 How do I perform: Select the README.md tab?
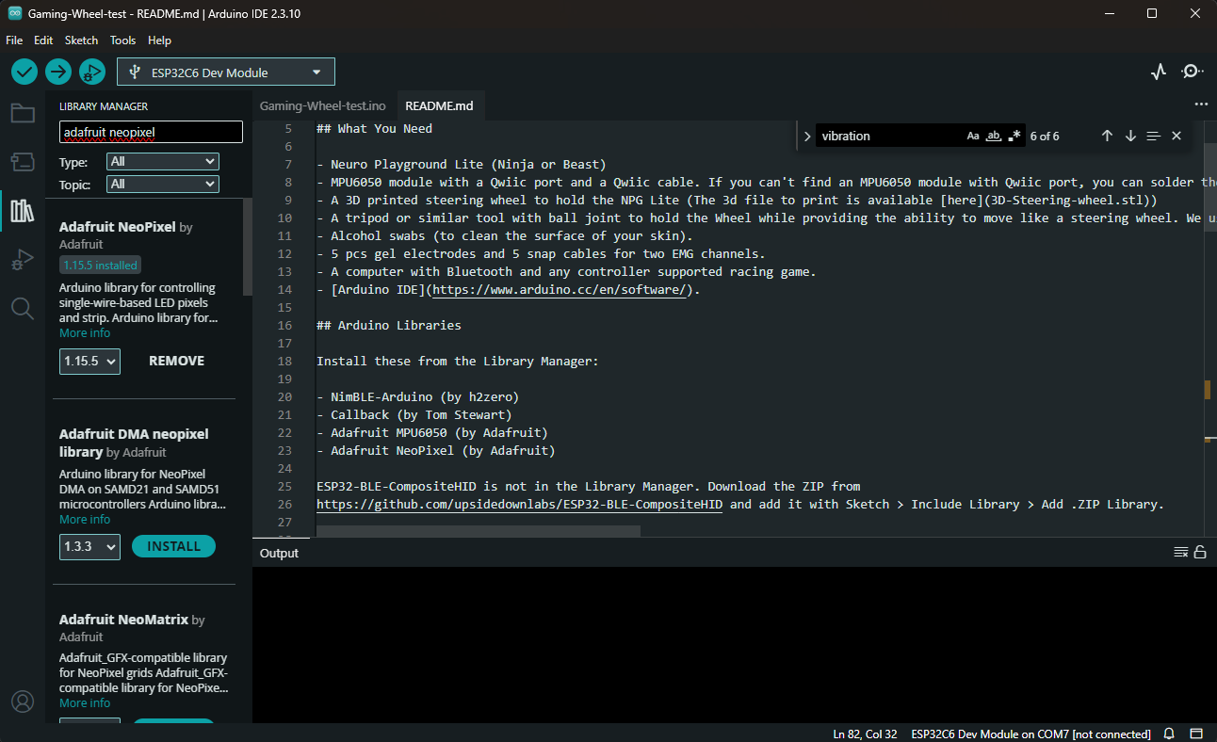pyautogui.click(x=439, y=105)
